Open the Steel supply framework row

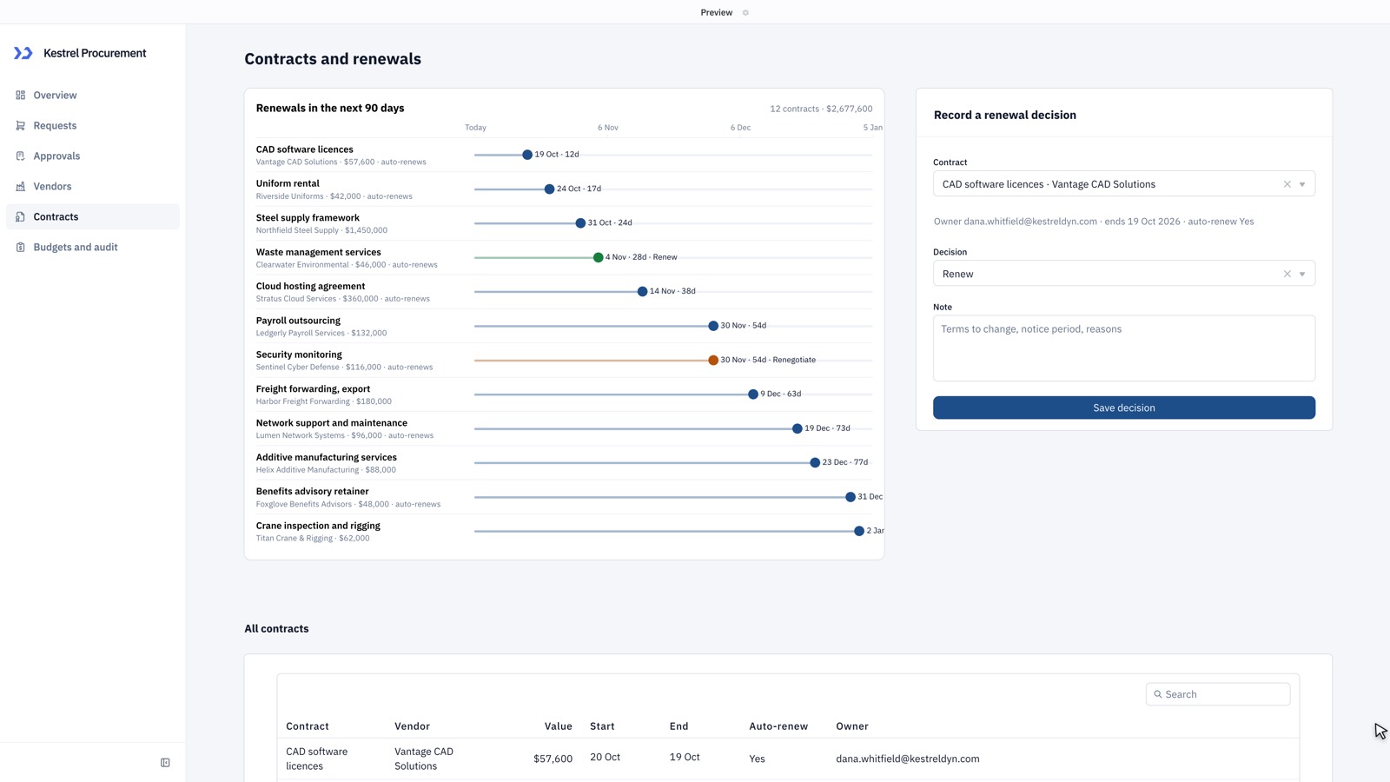point(564,223)
